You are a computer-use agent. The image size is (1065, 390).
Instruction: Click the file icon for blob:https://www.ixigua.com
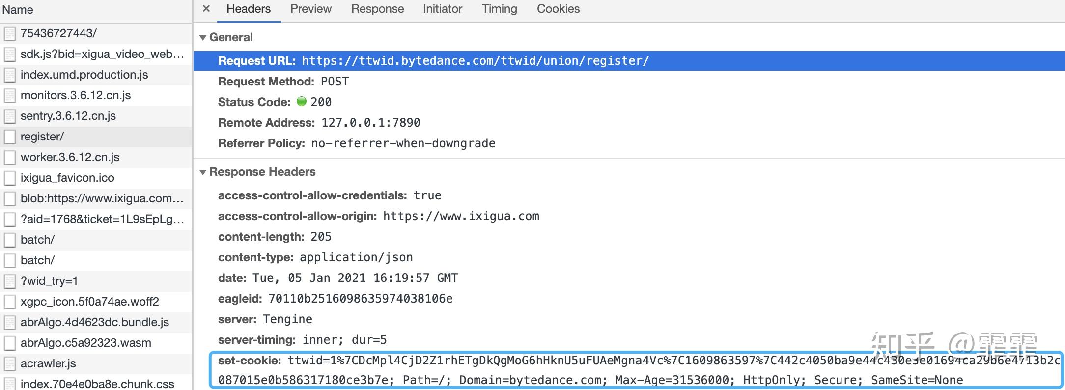pyautogui.click(x=10, y=198)
